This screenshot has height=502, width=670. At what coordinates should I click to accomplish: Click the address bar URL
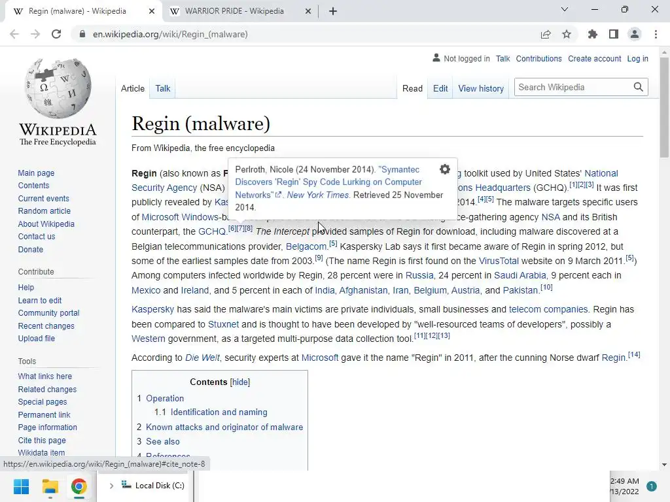[x=170, y=34]
